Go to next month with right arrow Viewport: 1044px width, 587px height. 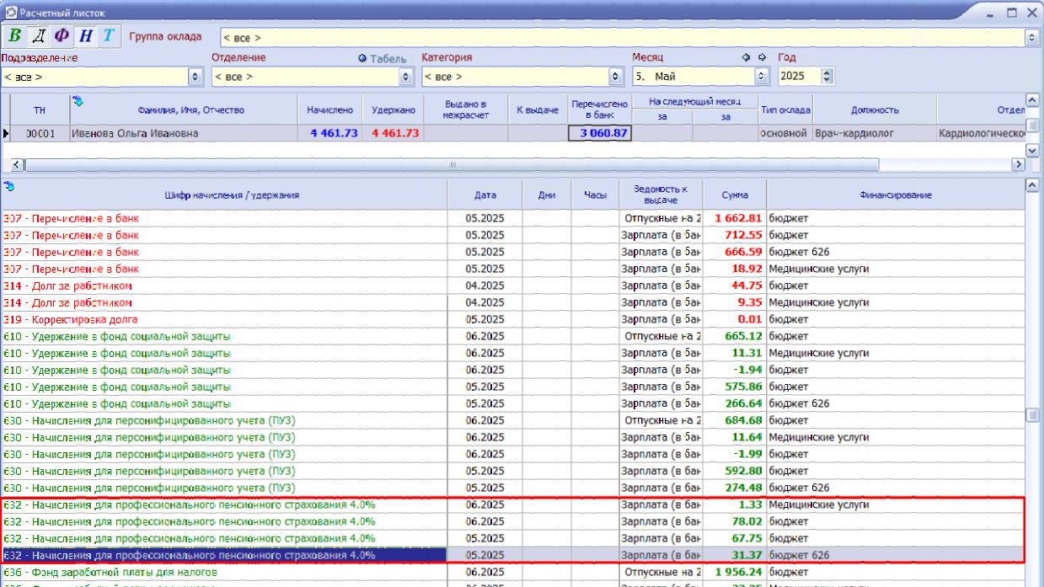pyautogui.click(x=762, y=57)
